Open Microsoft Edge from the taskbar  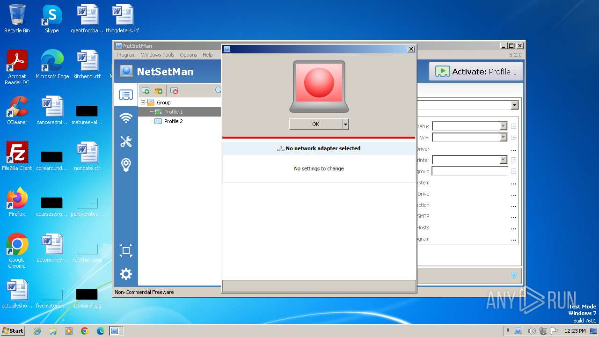[101, 331]
